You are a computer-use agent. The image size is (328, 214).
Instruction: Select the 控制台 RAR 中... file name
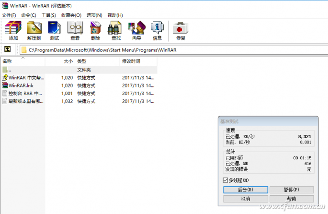pos(25,93)
